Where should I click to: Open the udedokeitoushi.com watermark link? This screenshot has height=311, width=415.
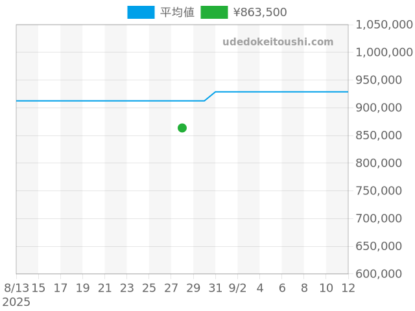click(x=278, y=42)
